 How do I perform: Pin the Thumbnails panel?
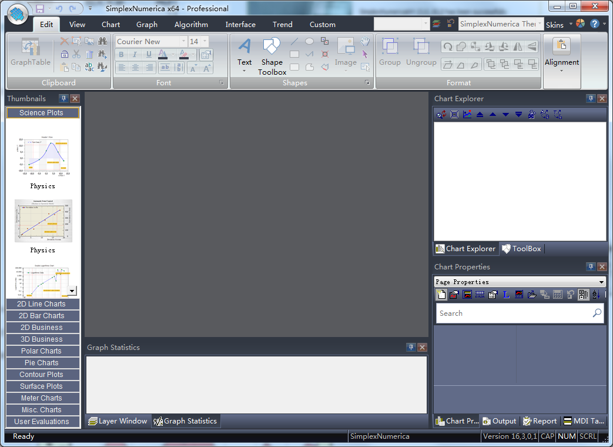point(63,99)
